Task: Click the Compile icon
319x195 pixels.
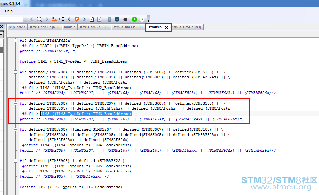Action: (109, 19)
